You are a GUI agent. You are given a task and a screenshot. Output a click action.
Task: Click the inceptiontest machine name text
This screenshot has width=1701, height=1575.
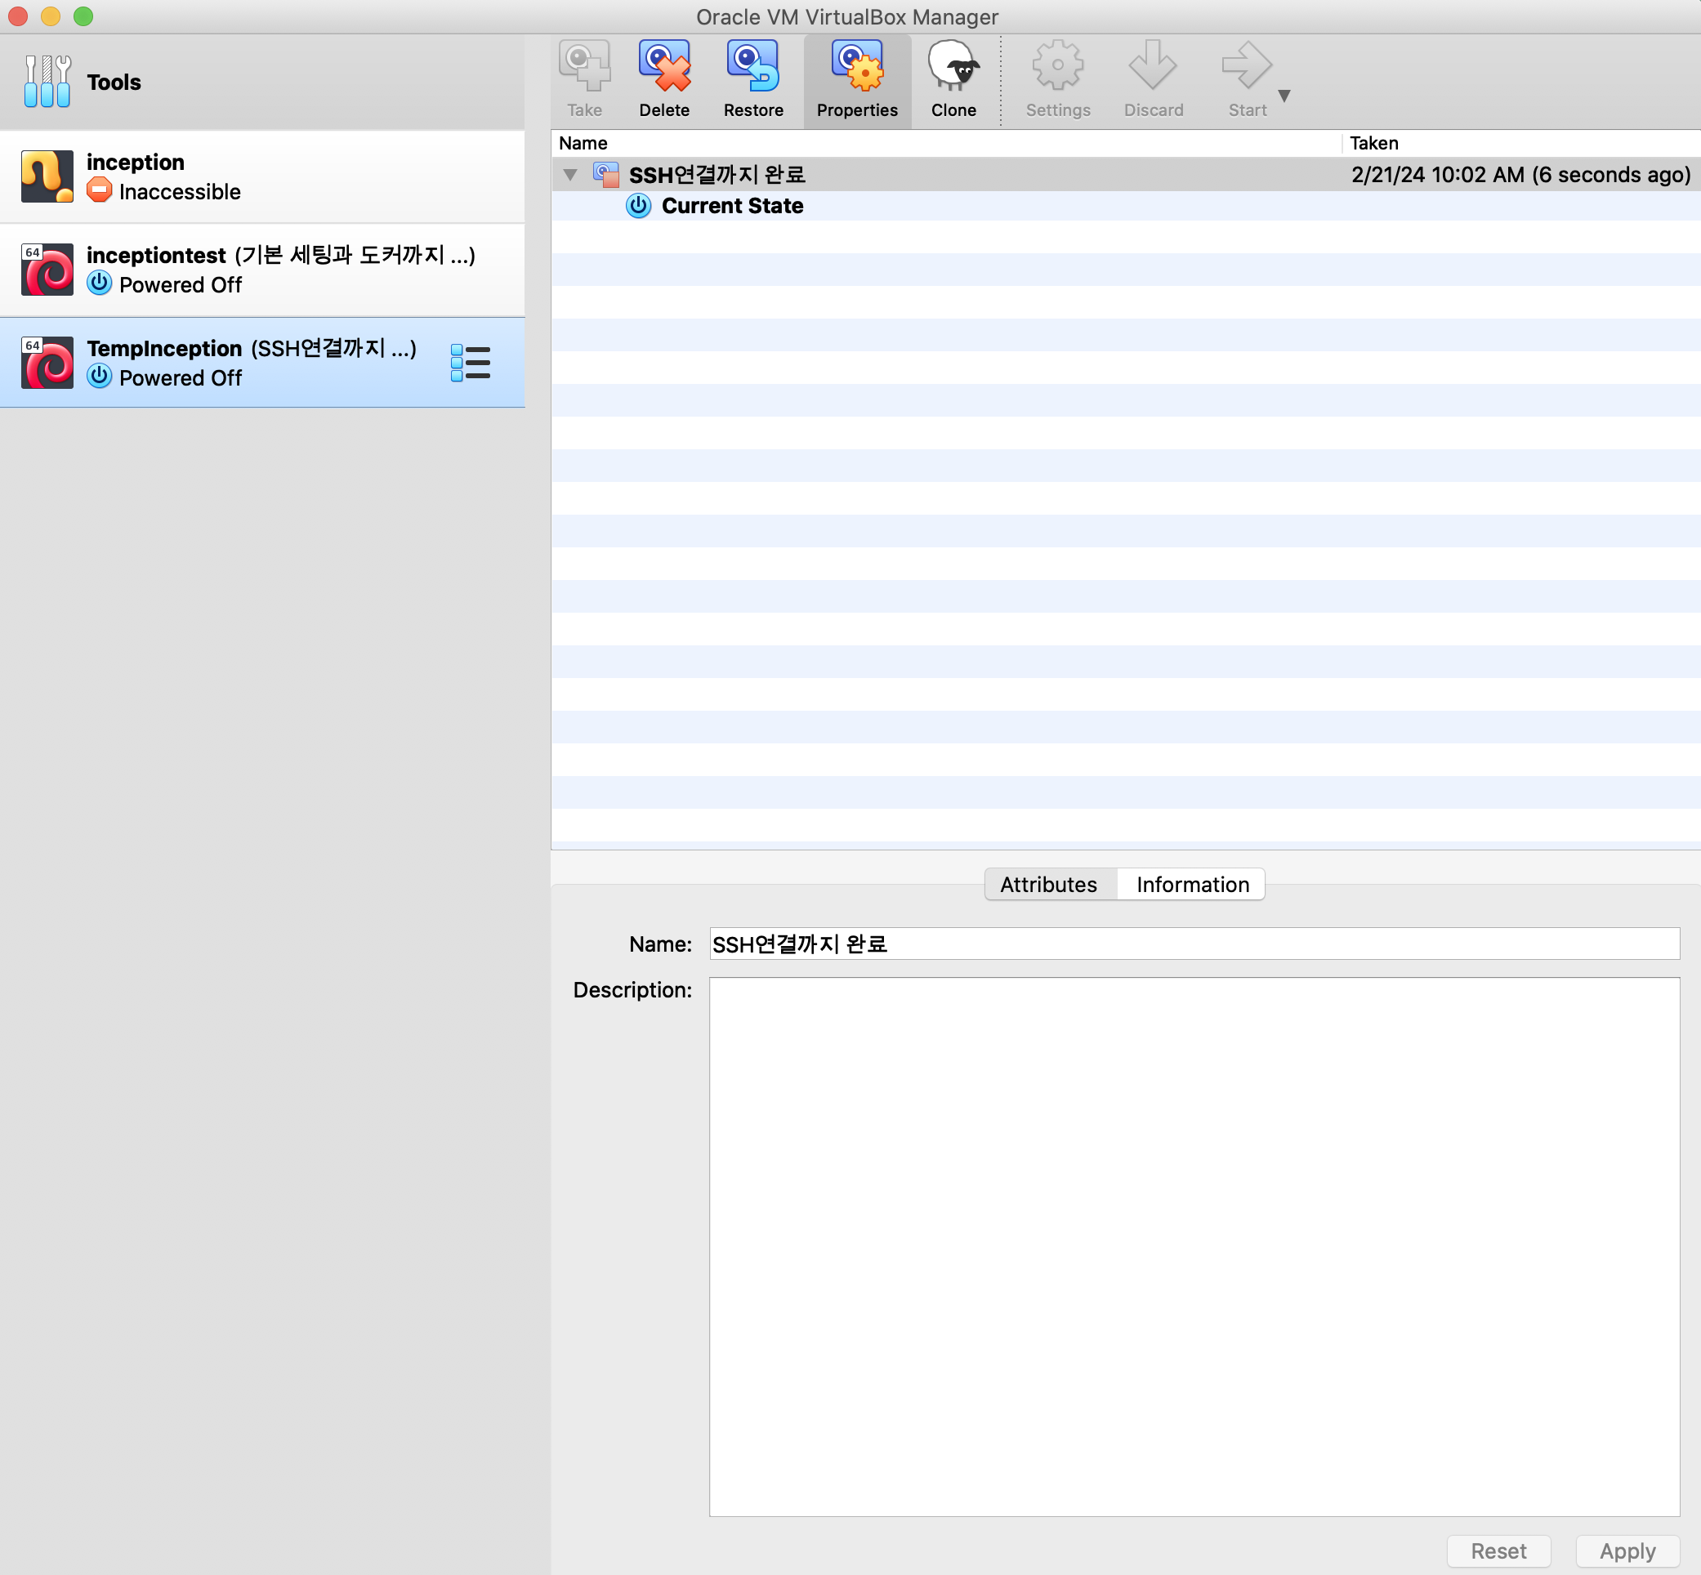[156, 255]
